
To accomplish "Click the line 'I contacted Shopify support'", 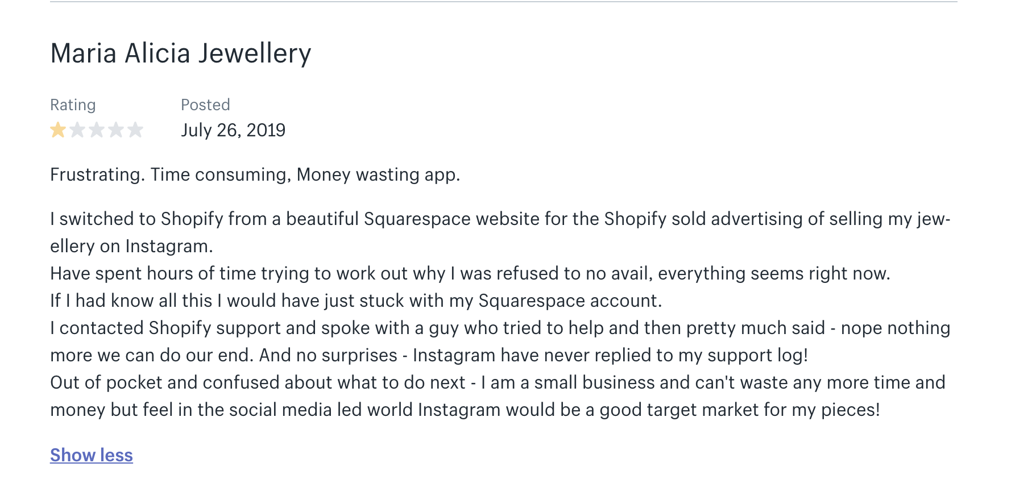I will [500, 328].
